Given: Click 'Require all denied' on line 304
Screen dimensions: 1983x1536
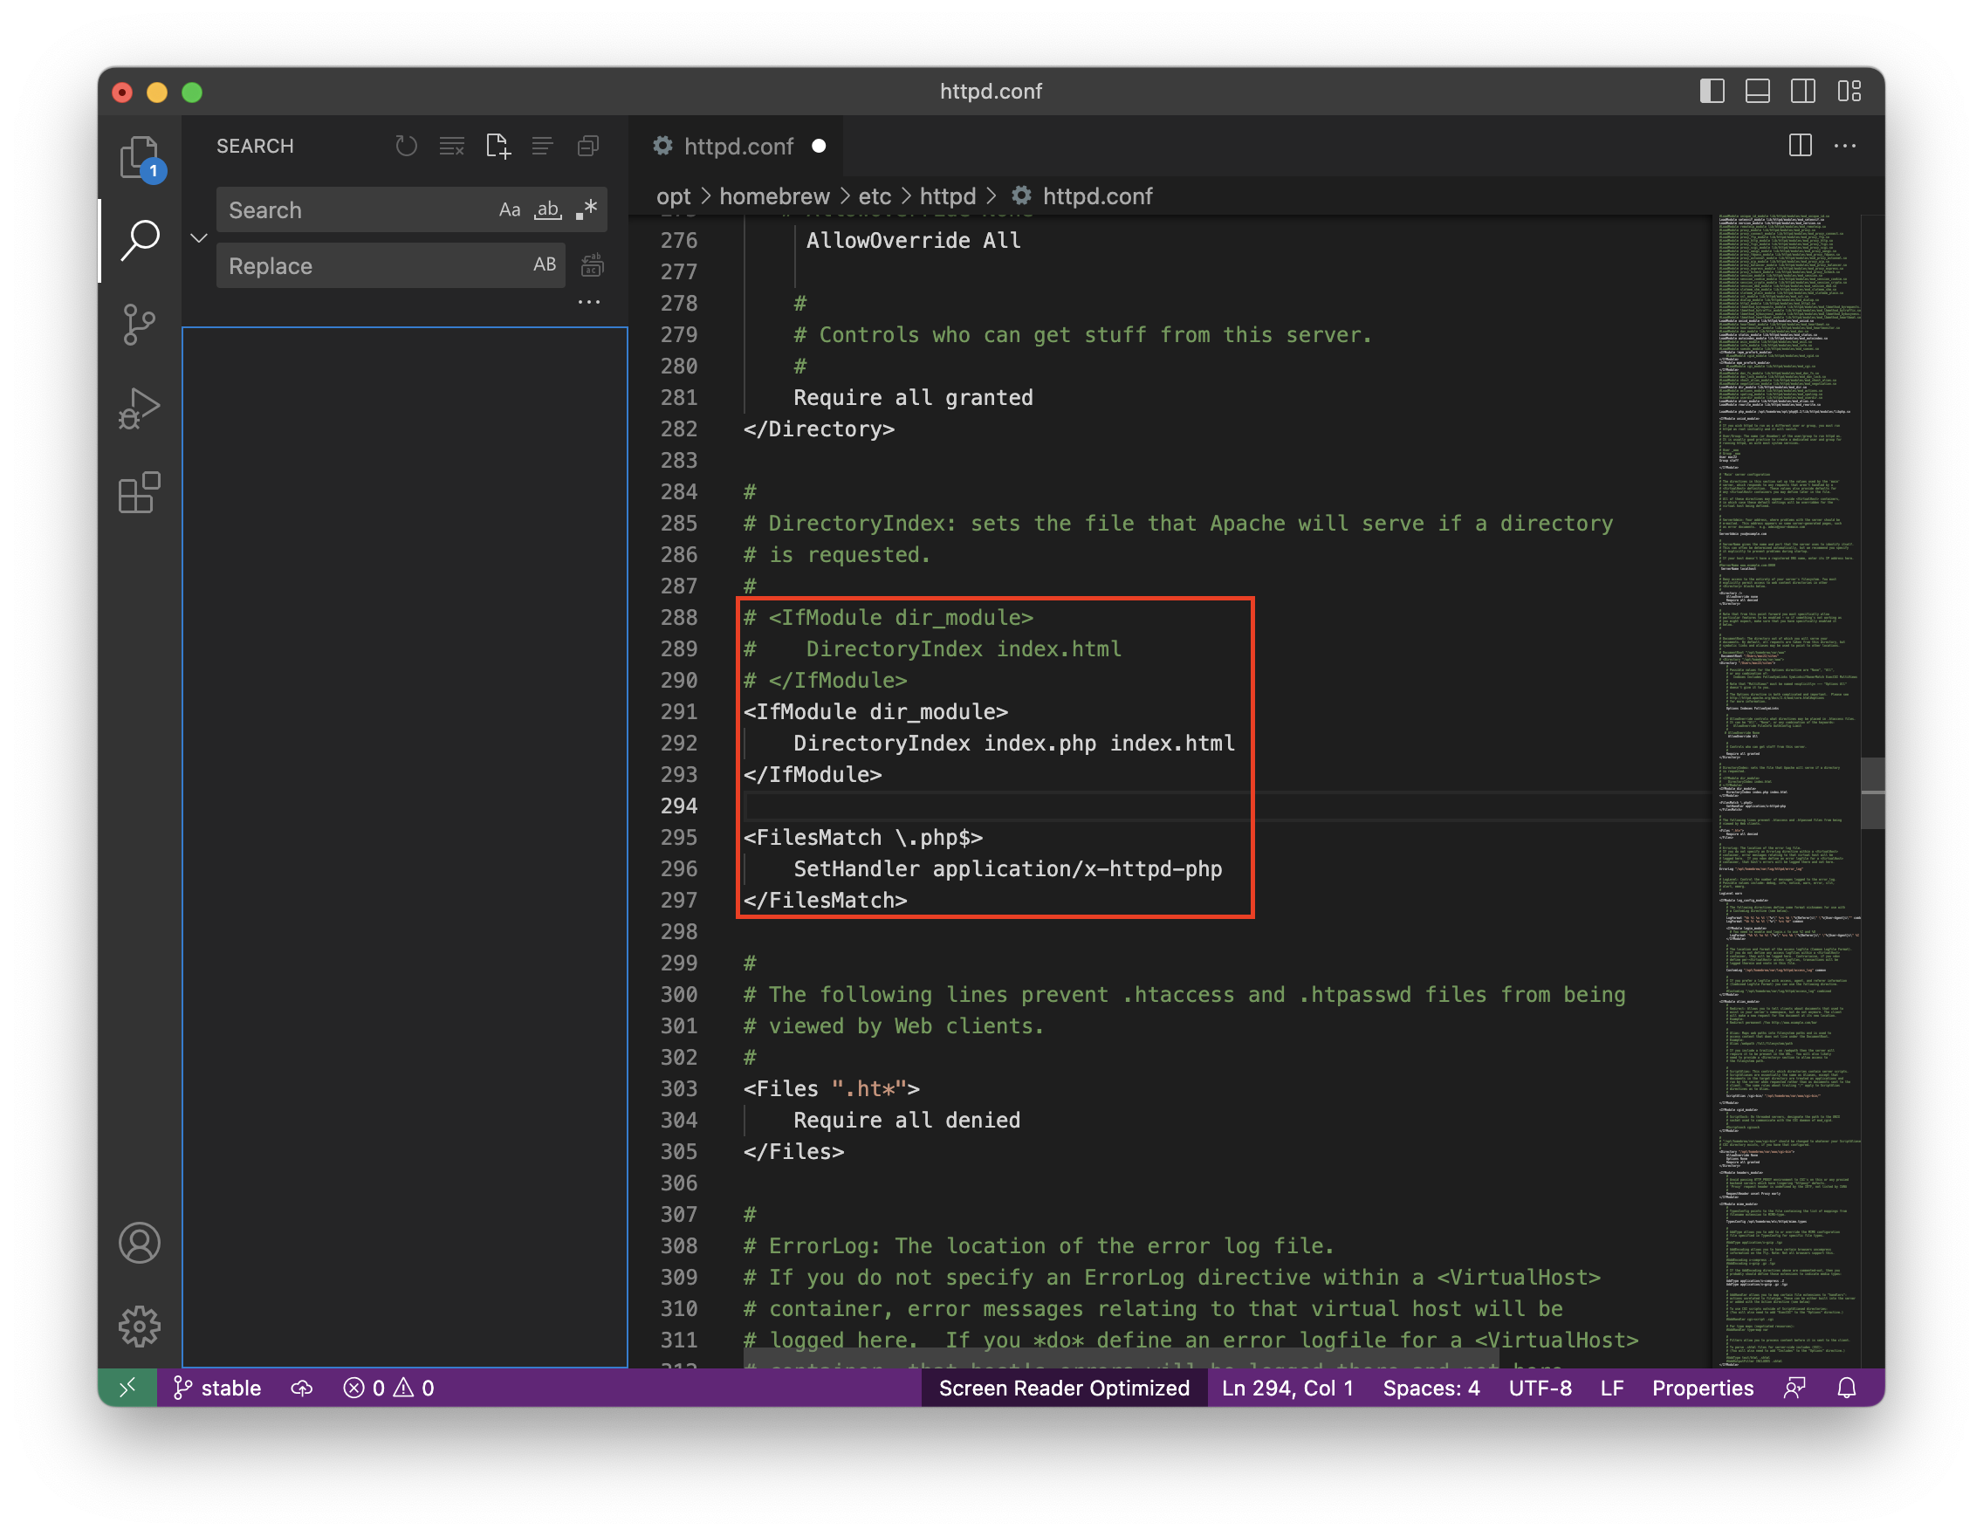Looking at the screenshot, I should coord(906,1121).
